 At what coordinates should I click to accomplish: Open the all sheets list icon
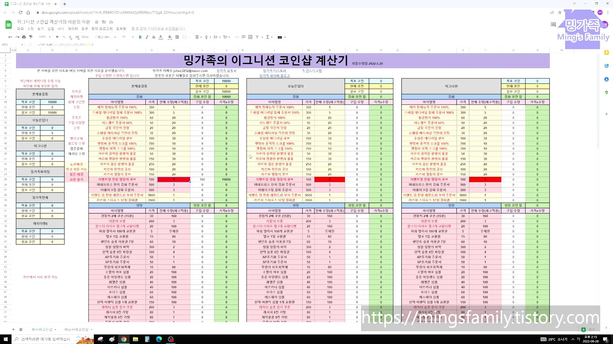[x=21, y=329]
